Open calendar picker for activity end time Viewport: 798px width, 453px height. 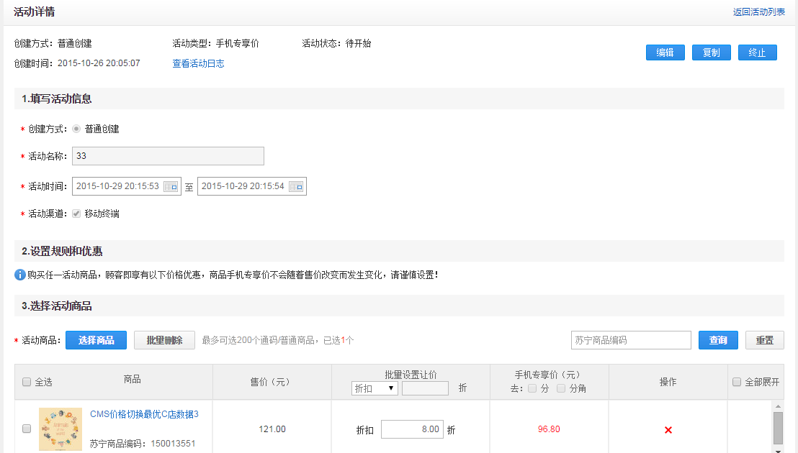[x=296, y=186]
